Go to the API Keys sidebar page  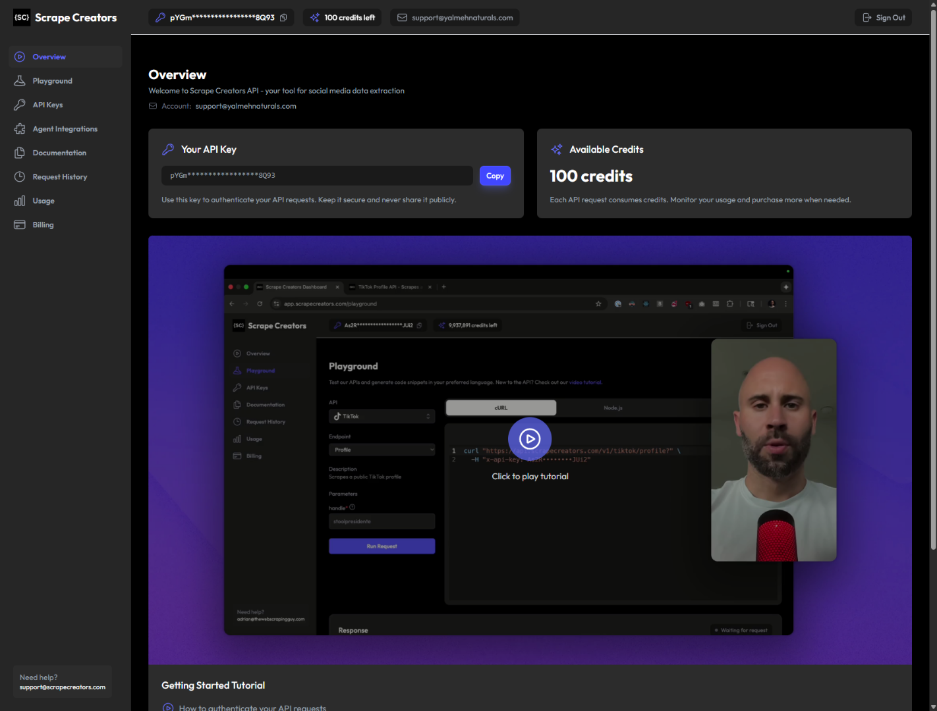pyautogui.click(x=66, y=105)
